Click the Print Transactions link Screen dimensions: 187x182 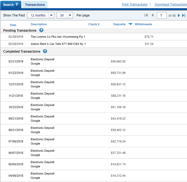135,5
